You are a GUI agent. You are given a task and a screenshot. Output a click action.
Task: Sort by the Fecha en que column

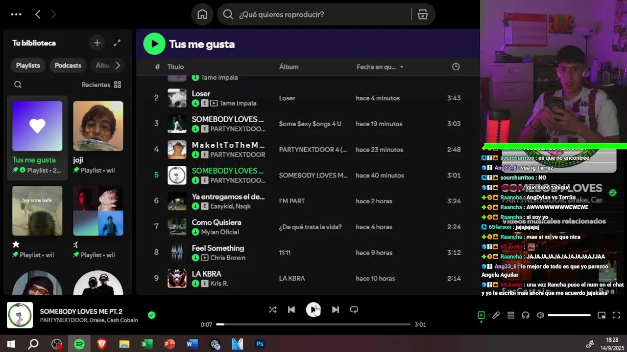pos(380,67)
